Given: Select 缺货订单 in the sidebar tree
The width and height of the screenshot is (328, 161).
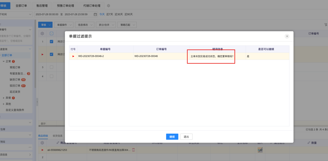Looking at the screenshot, I should coord(15,79).
